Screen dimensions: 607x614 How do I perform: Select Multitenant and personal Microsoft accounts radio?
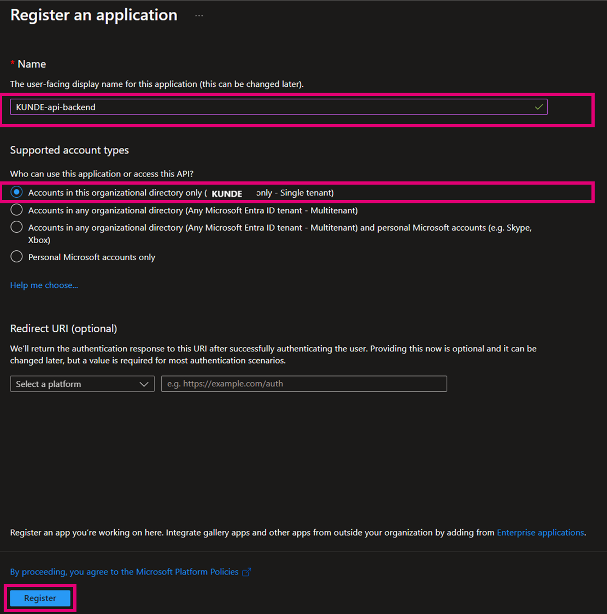(x=16, y=227)
